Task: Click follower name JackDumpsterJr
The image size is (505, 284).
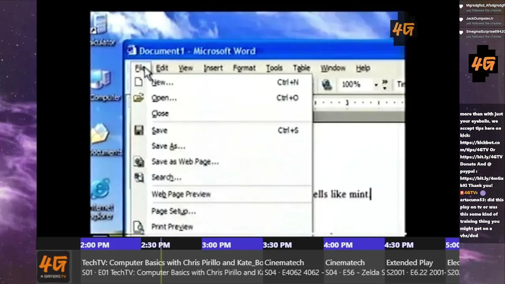Action: coord(480,19)
